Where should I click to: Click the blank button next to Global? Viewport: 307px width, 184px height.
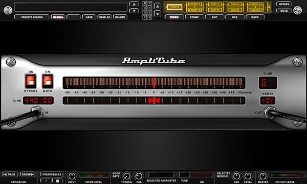(x=74, y=17)
